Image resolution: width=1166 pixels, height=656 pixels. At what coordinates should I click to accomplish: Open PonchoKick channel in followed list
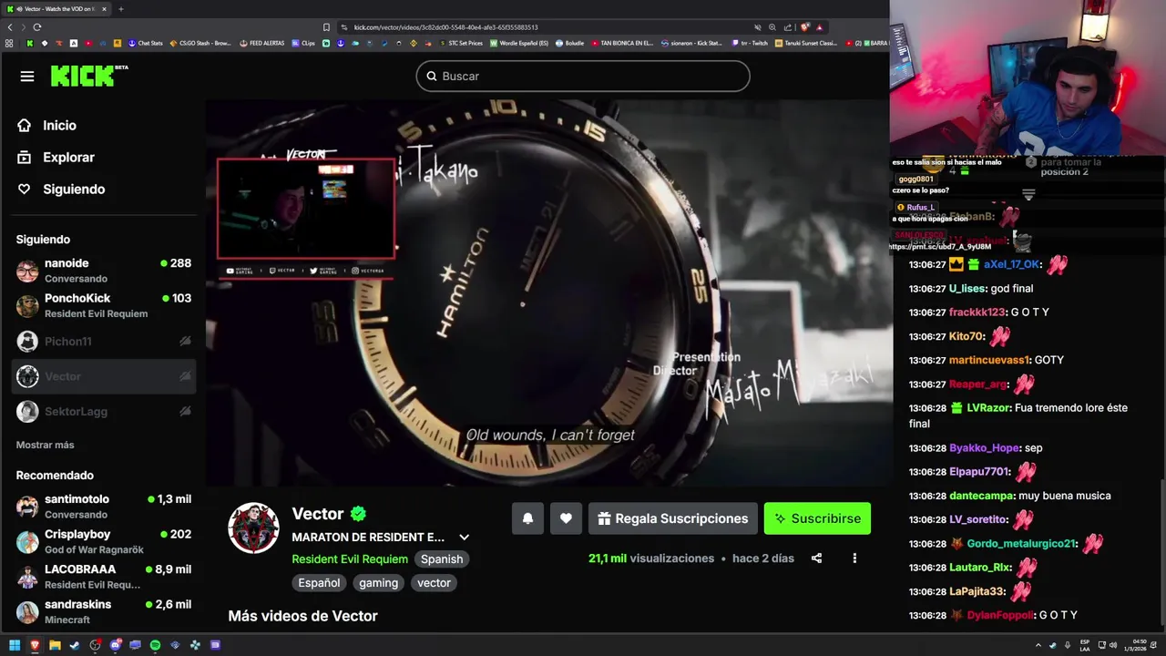103,305
